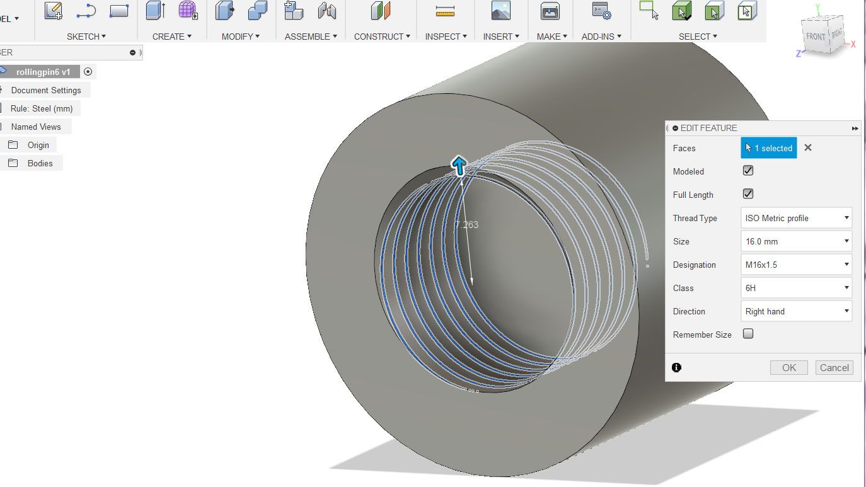
Task: Open the CONSTRUCT menu
Action: pyautogui.click(x=382, y=37)
